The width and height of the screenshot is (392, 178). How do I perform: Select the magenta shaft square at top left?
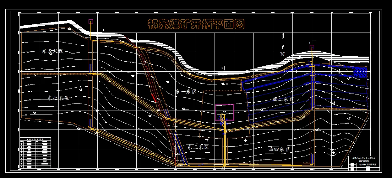[91, 22]
